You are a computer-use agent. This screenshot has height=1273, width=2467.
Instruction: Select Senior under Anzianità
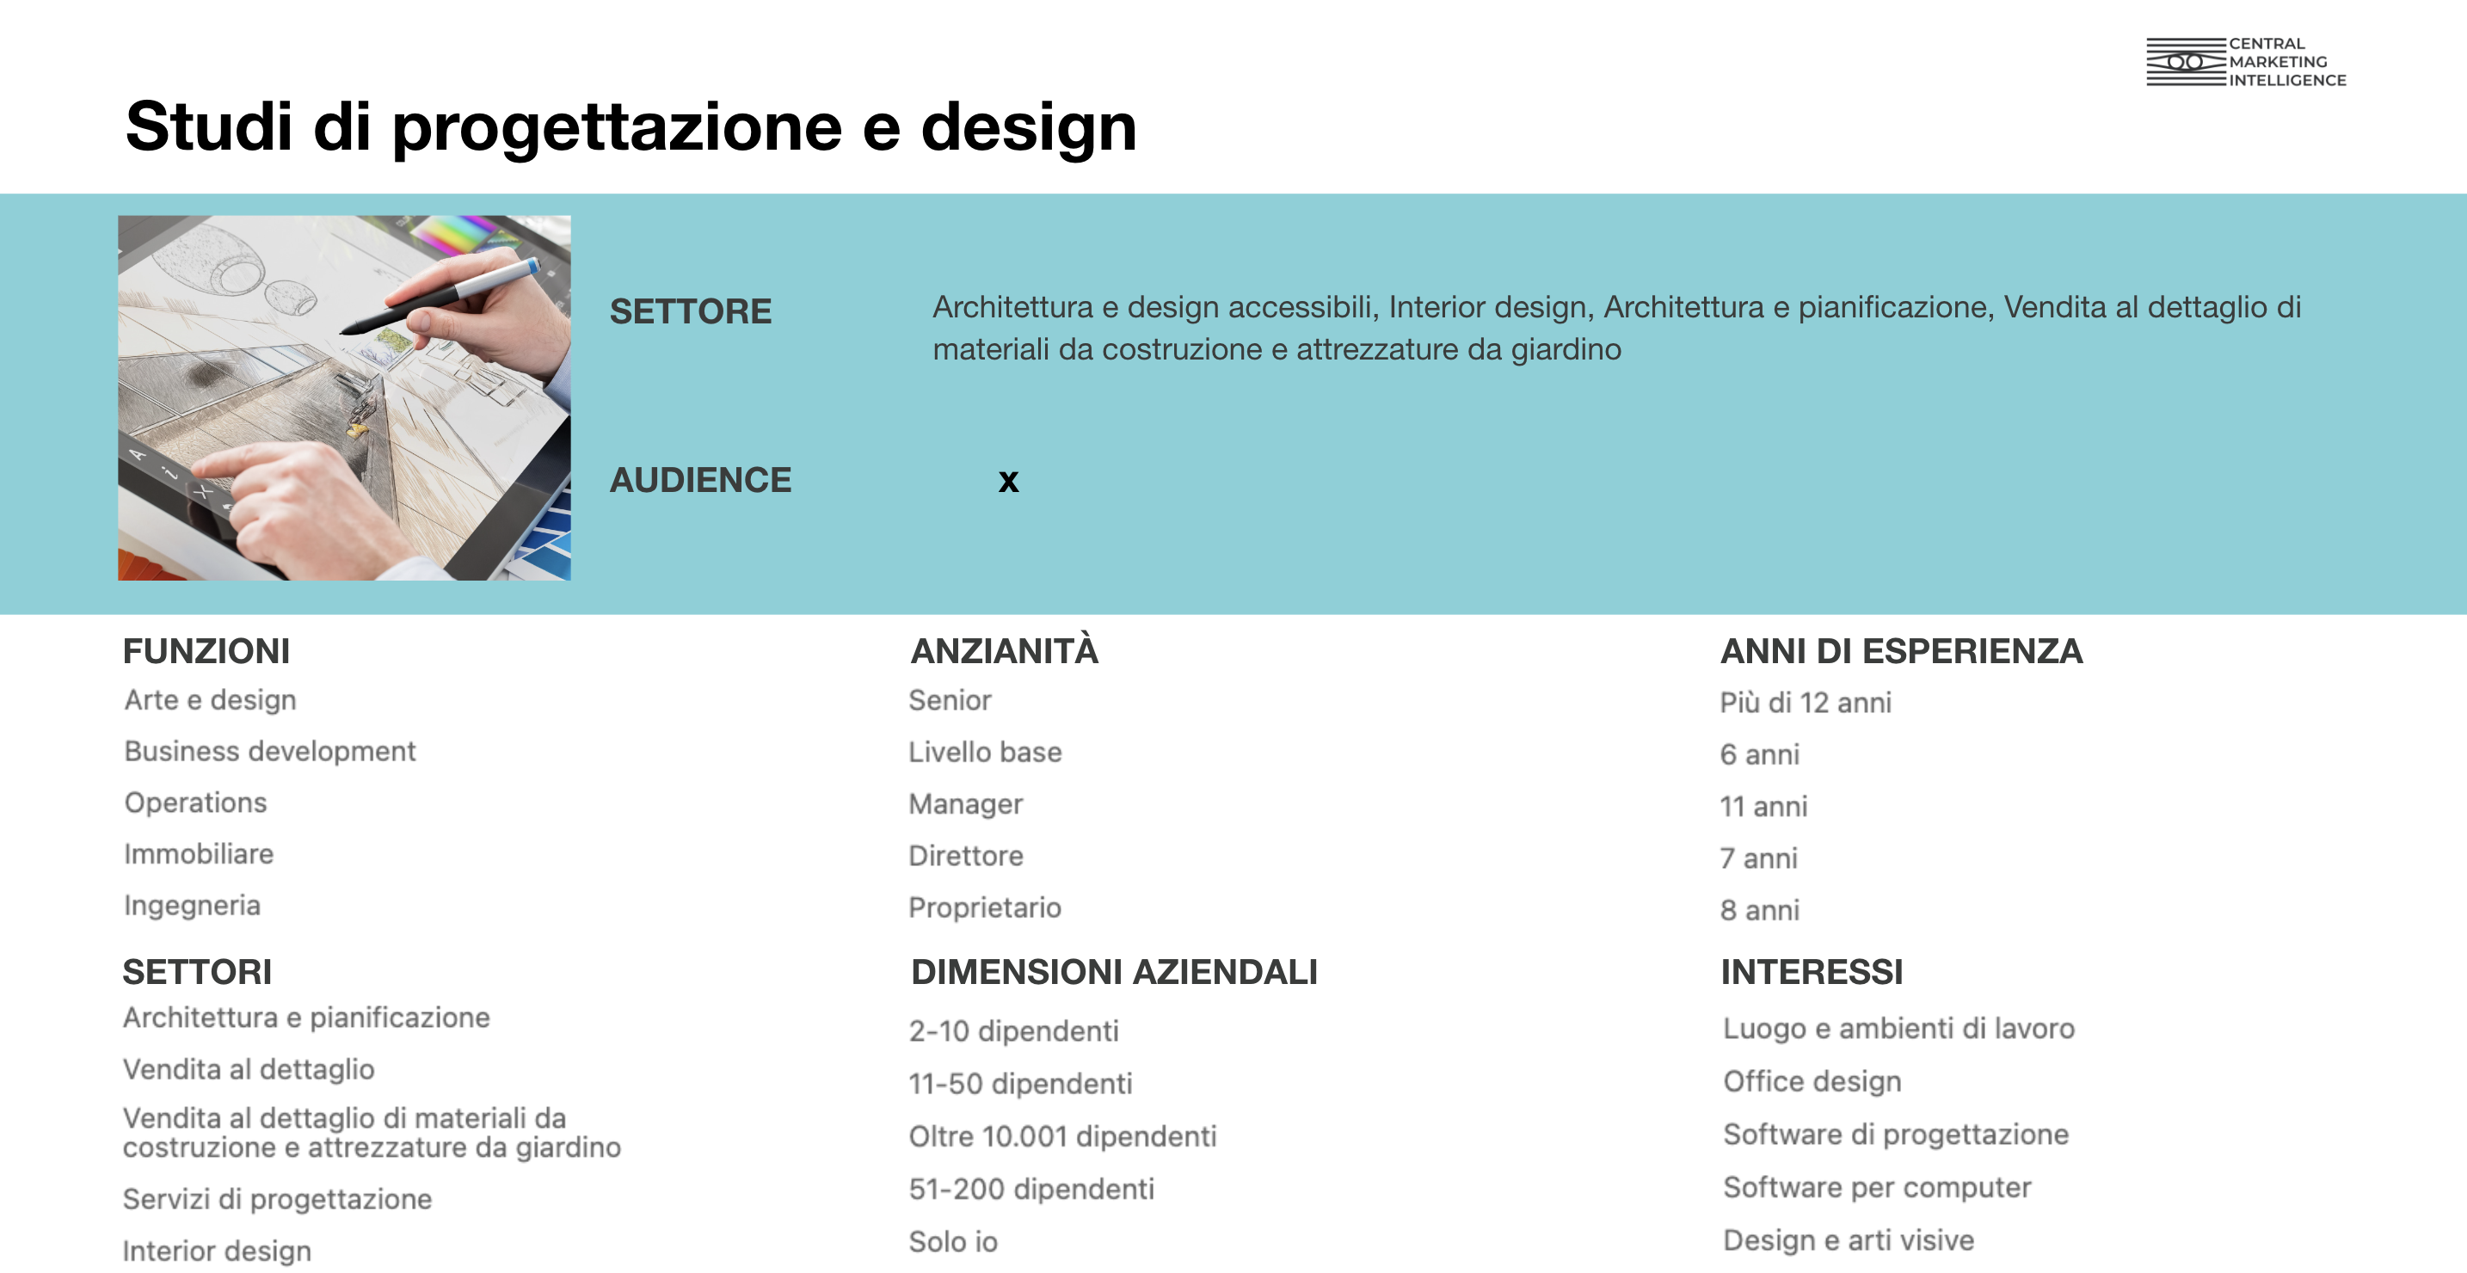click(x=949, y=700)
